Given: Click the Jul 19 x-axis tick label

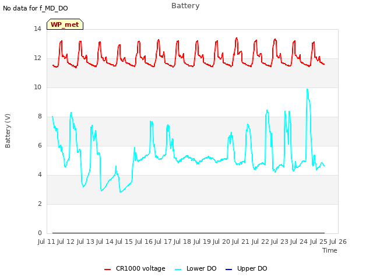Looking at the screenshot, I should coord(202,242).
